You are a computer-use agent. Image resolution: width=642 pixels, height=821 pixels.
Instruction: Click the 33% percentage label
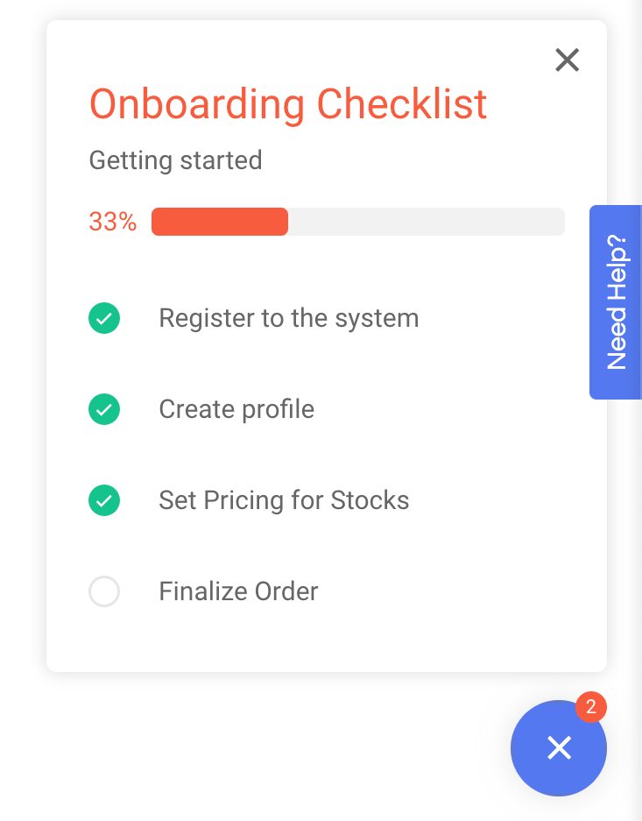pyautogui.click(x=112, y=222)
